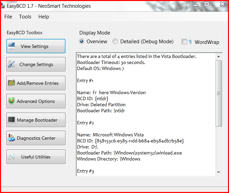
Task: Click the 'Name: Microsoft Windows Vista' line
Action: click(110, 135)
